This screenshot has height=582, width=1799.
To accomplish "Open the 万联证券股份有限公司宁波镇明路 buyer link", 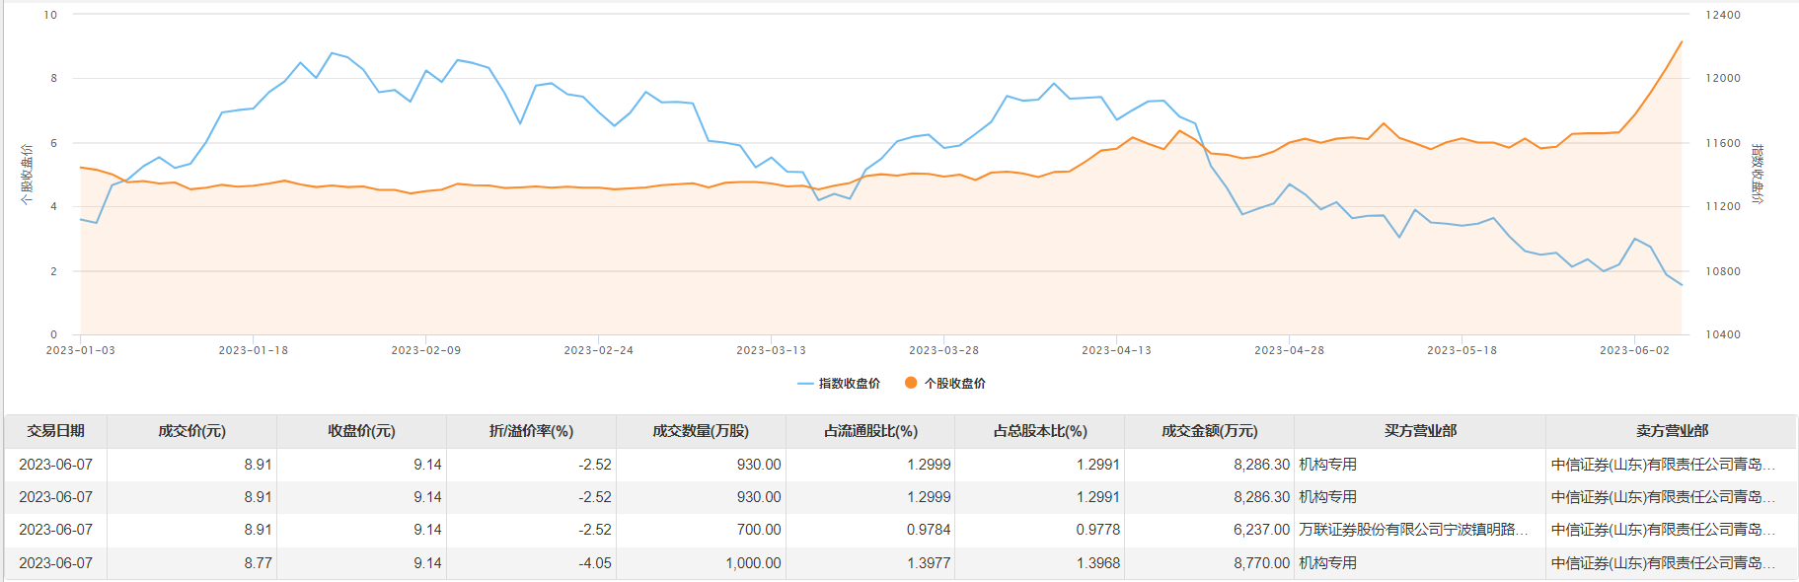I will pos(1413,530).
